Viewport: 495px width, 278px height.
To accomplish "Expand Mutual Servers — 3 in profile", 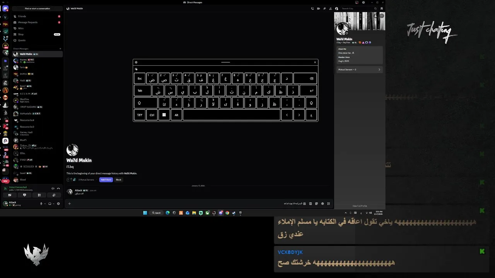I will click(359, 69).
